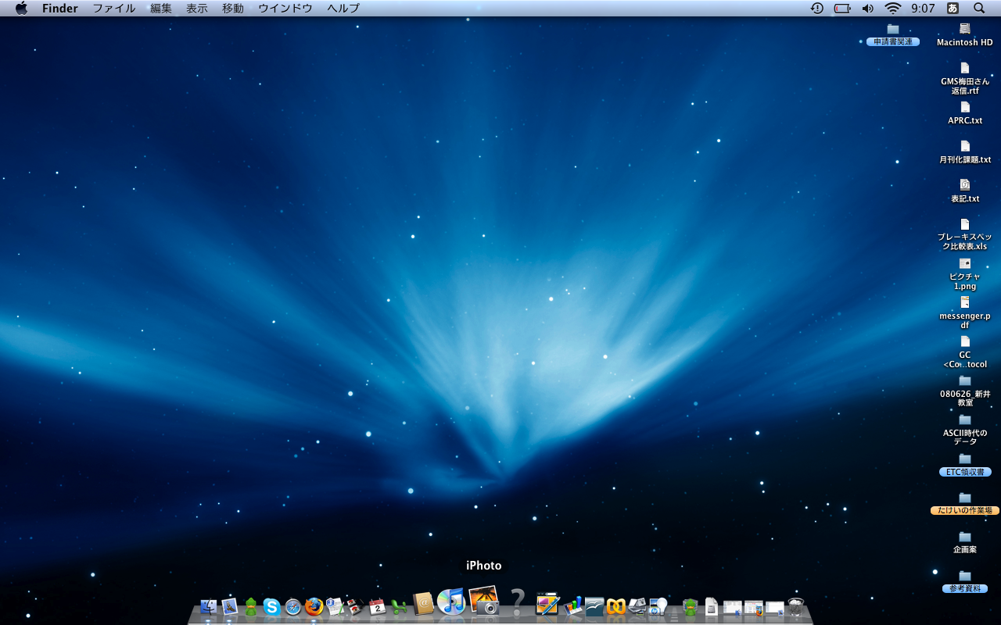Open Spotlight search magnifier

pos(979,8)
